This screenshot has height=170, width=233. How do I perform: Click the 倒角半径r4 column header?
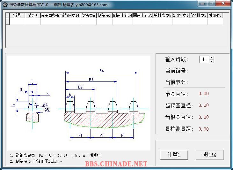123,15
